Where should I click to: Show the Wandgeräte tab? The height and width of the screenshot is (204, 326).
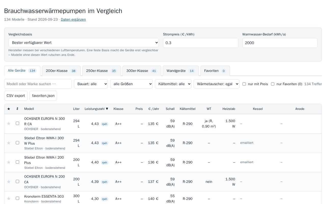point(181,71)
